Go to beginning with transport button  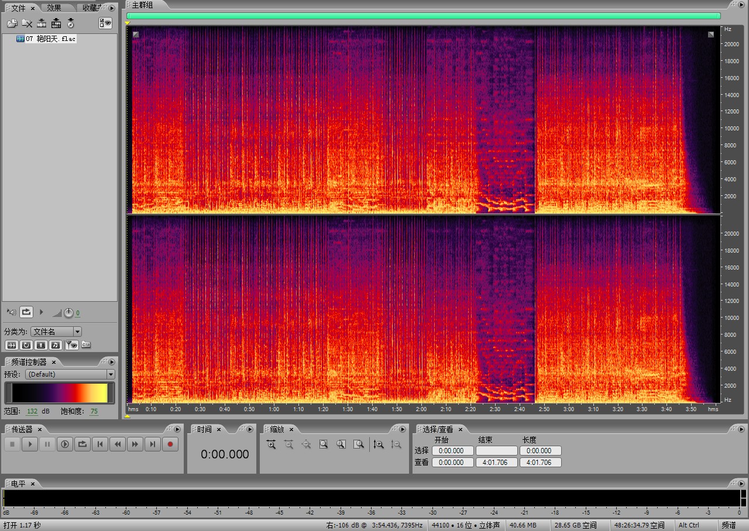100,444
